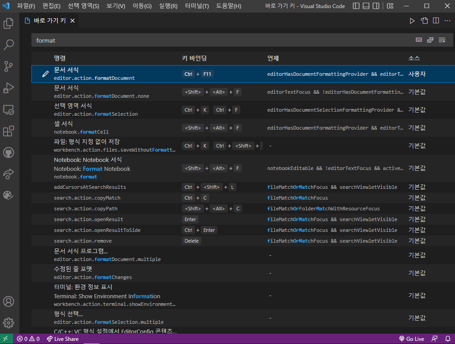Image resolution: width=455 pixels, height=344 pixels.
Task: Open the 이동(G) menu
Action: pyautogui.click(x=142, y=6)
